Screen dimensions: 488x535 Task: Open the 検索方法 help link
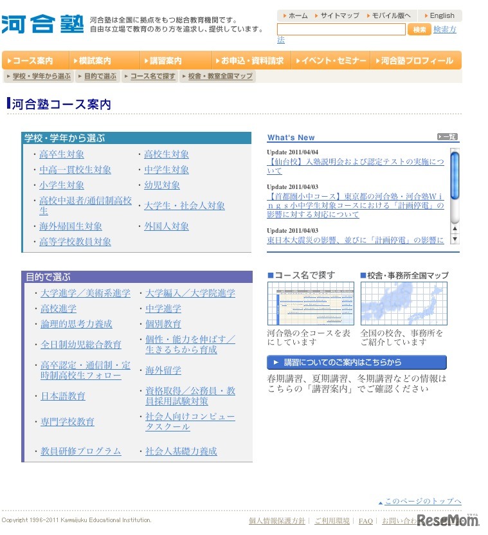445,30
